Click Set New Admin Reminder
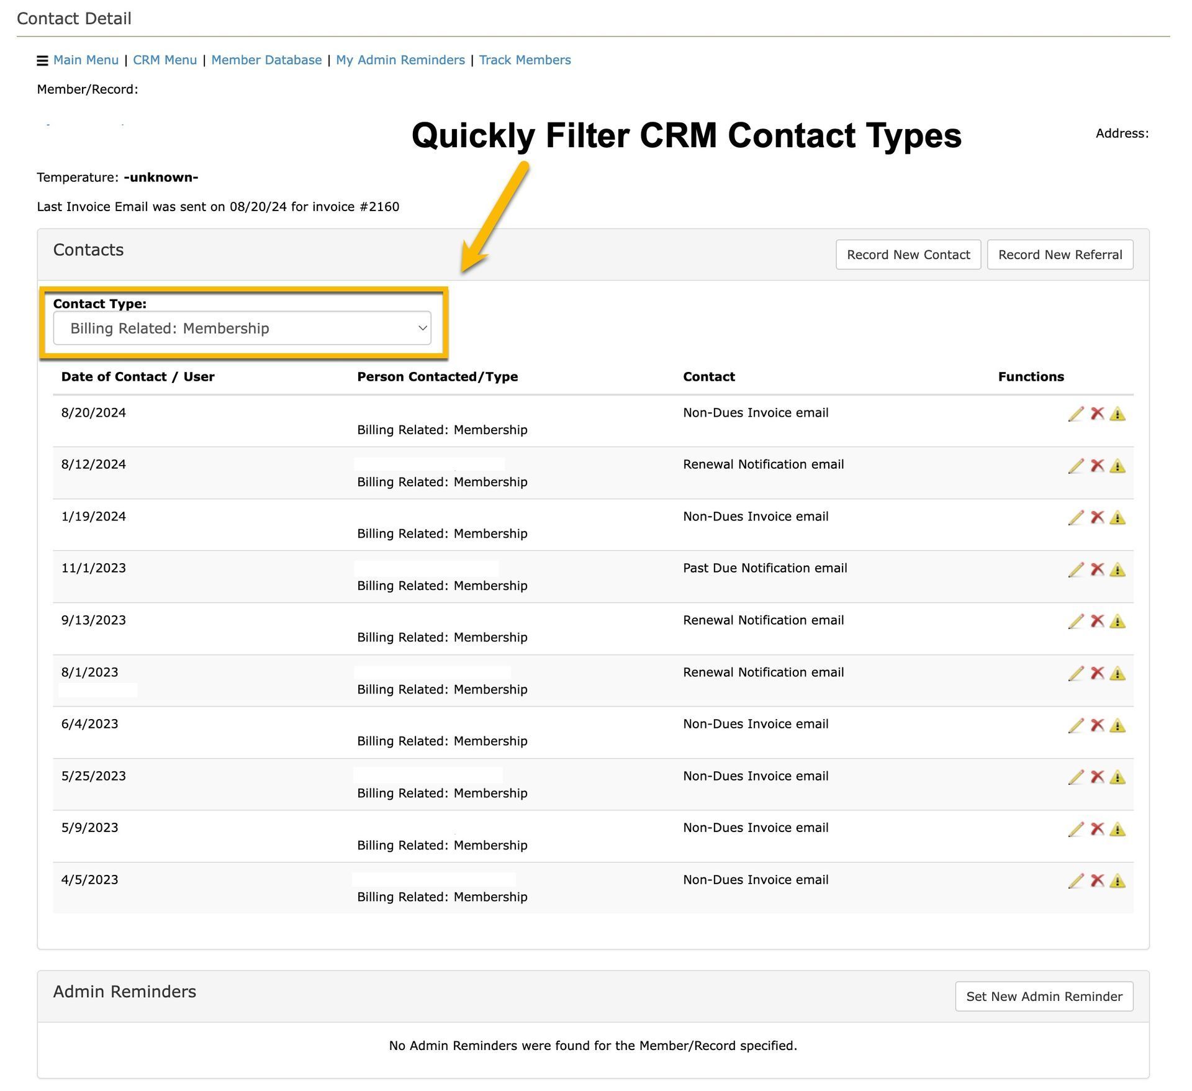 [x=1044, y=997]
